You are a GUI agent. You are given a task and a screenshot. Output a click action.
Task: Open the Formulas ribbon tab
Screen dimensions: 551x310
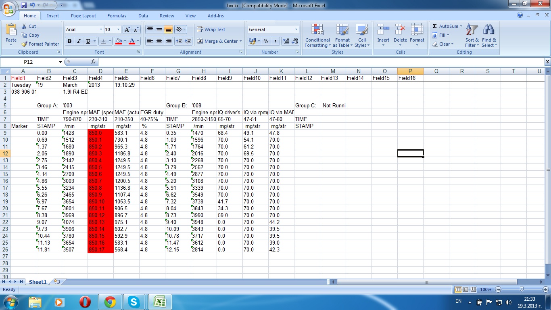117,16
